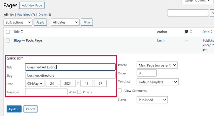
Task: Click the QUICK EDIT heading text
Action: (15, 58)
